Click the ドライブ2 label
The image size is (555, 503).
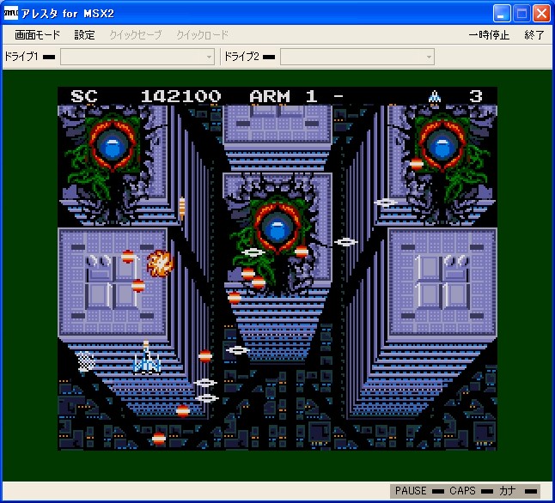point(241,57)
